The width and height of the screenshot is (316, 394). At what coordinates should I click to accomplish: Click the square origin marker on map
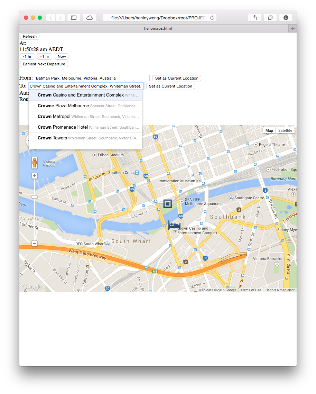point(168,203)
